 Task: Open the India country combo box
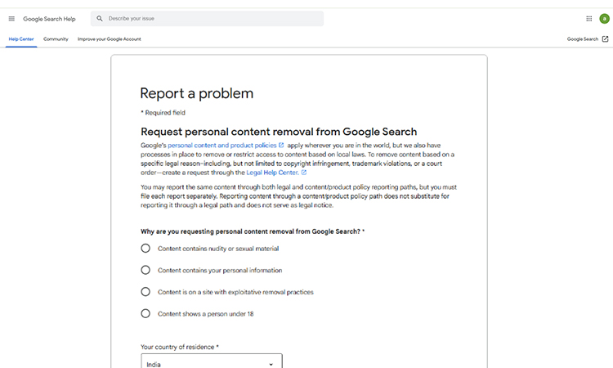[x=204, y=363]
